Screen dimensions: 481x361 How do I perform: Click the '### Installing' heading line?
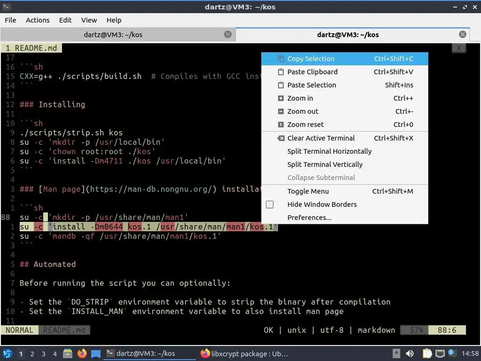(53, 104)
